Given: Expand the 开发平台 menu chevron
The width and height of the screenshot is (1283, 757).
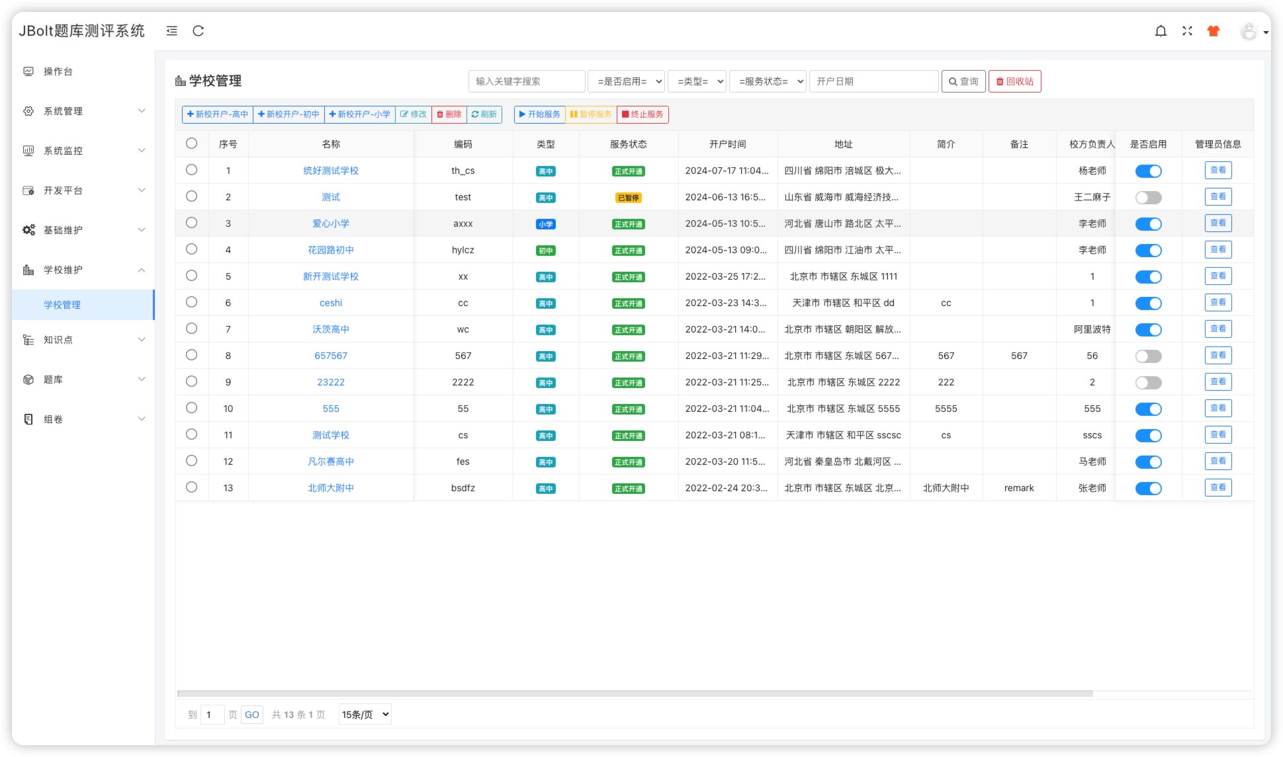Looking at the screenshot, I should point(142,190).
